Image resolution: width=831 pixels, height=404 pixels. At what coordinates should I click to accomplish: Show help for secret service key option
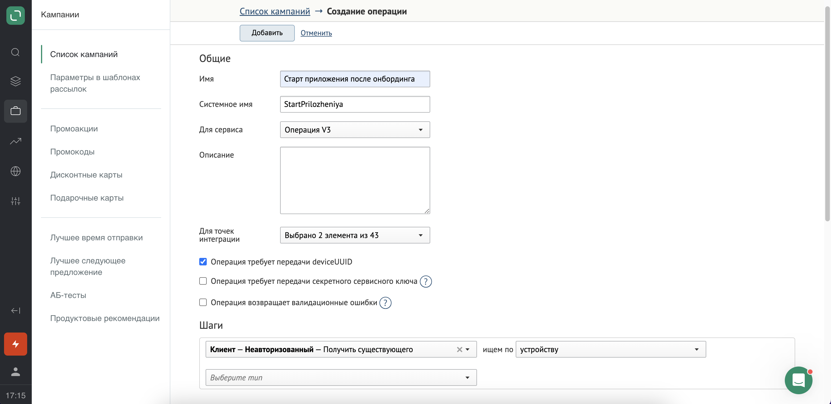coord(426,281)
